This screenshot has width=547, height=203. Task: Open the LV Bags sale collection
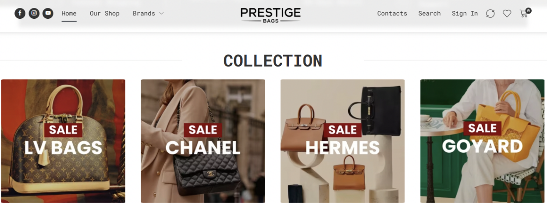(63, 141)
